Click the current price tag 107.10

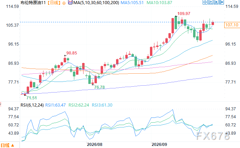click(x=232, y=25)
